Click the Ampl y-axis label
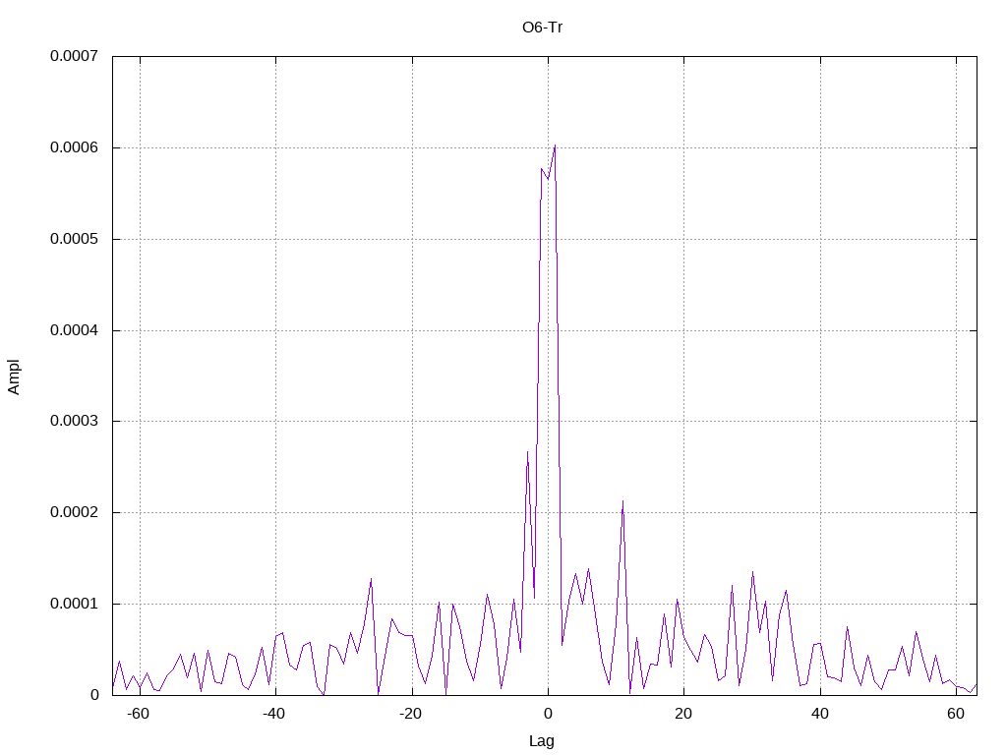The image size is (1007, 755). pos(14,377)
